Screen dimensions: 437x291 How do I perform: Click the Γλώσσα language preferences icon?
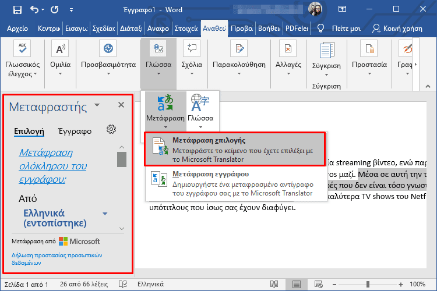tap(200, 111)
